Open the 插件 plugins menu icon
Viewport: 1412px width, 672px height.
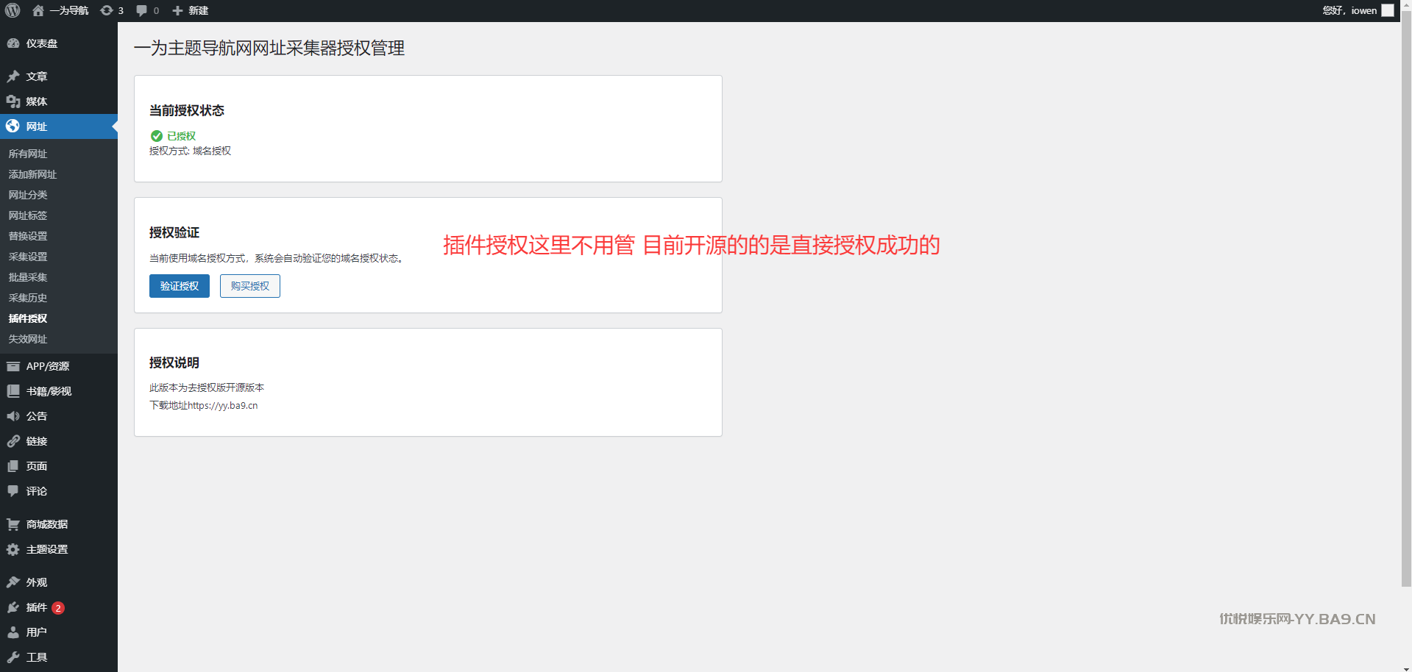click(13, 607)
